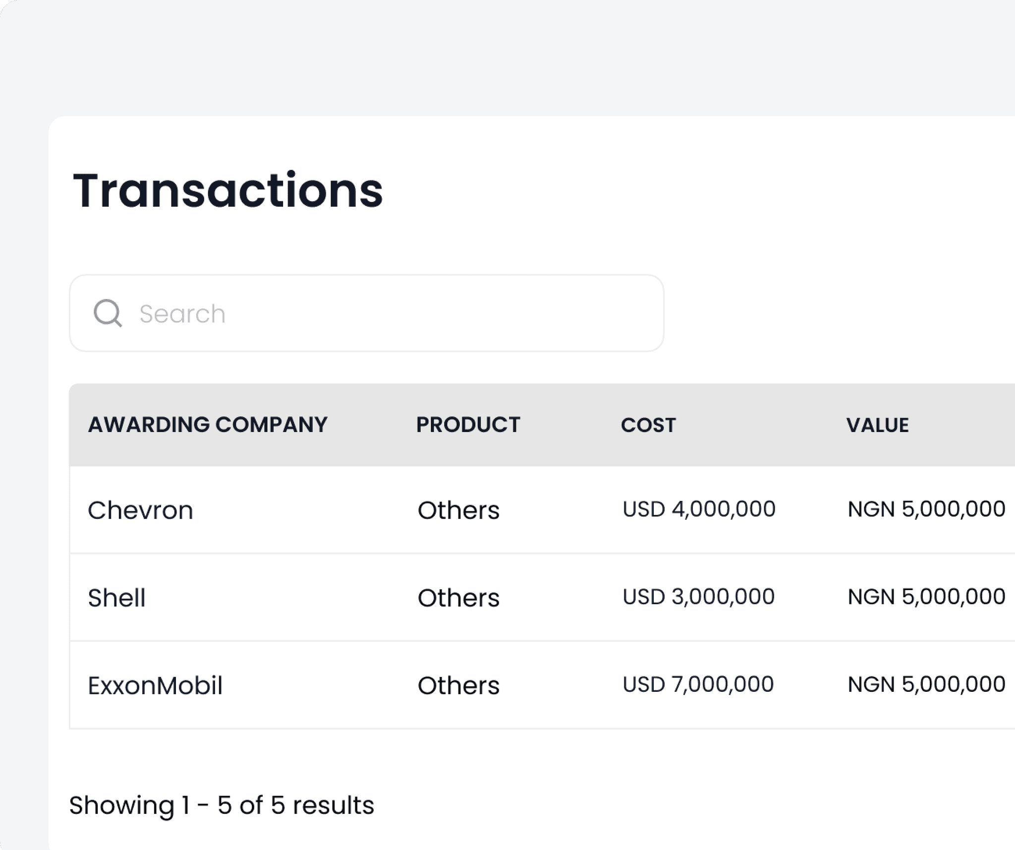The width and height of the screenshot is (1015, 850).
Task: Sort by the AWARDING COMPANY column header
Action: [x=208, y=425]
